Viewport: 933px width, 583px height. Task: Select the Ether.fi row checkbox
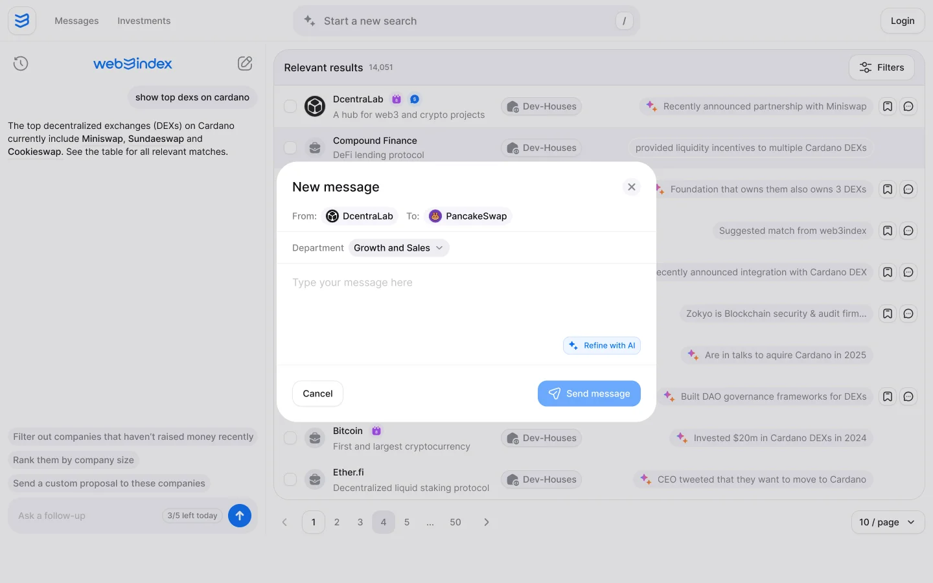(290, 479)
